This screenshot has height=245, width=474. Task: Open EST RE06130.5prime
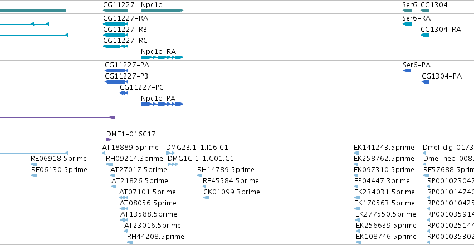(x=34, y=175)
